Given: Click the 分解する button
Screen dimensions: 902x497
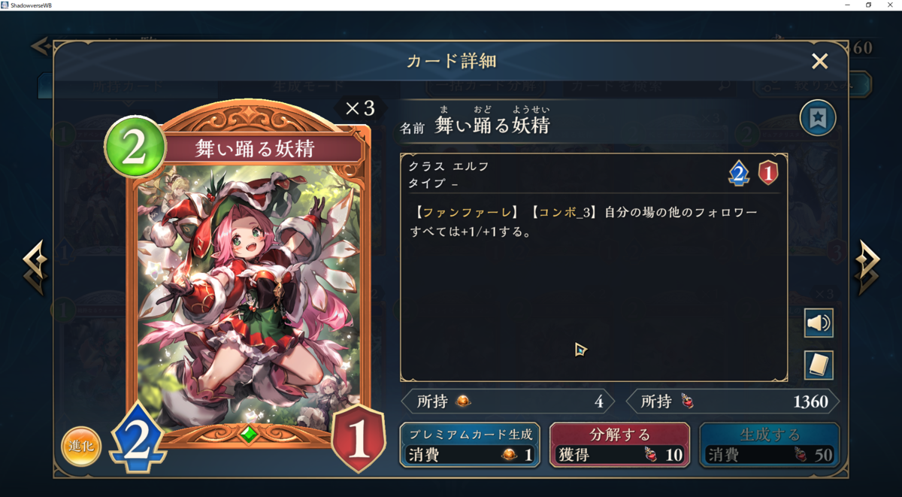Looking at the screenshot, I should coord(620,444).
